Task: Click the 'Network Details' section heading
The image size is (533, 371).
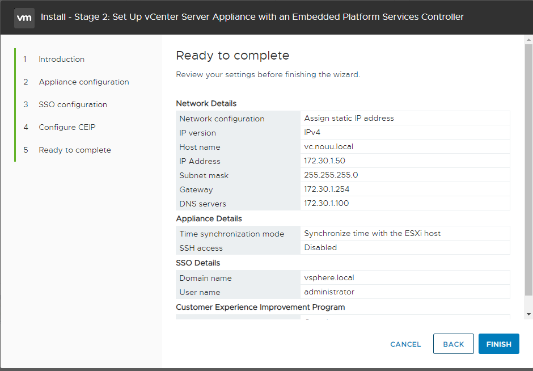Action: 206,103
